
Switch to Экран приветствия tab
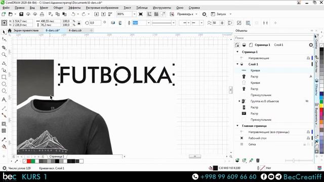(x=26, y=30)
